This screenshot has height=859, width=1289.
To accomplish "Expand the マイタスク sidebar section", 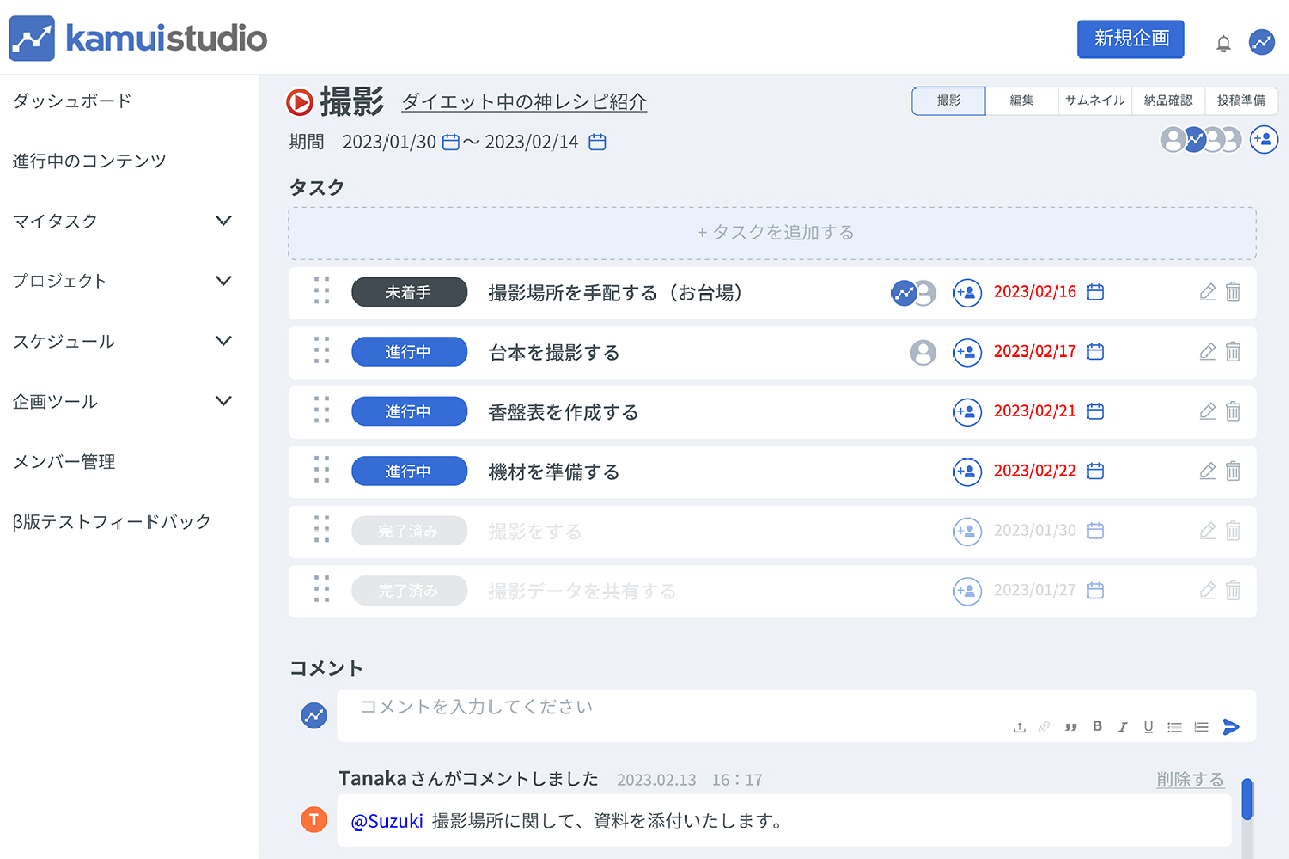I will (x=223, y=220).
